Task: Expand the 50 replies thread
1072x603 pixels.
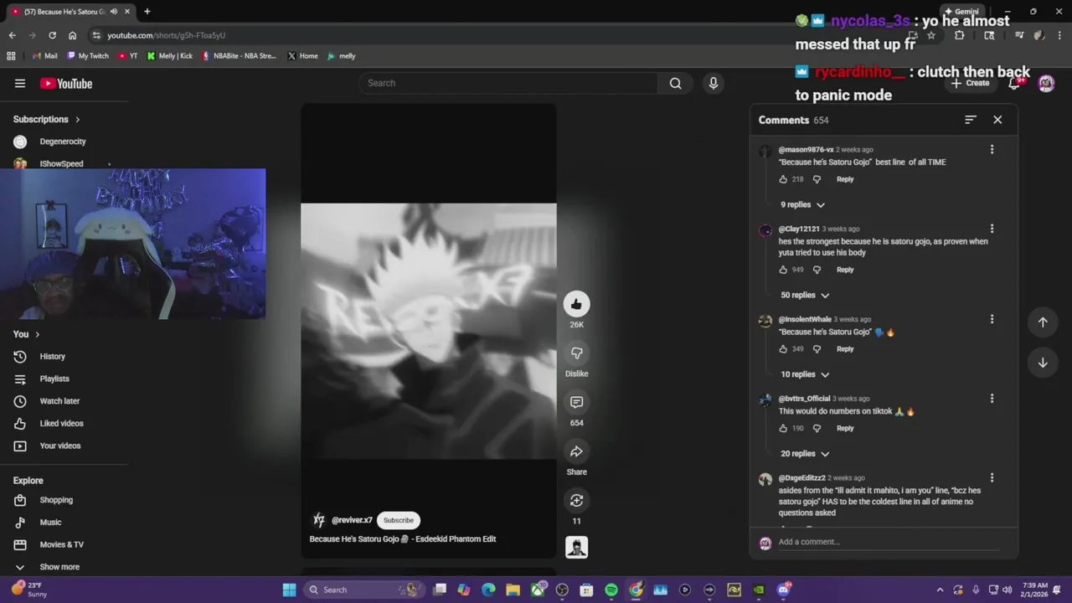Action: pyautogui.click(x=805, y=295)
